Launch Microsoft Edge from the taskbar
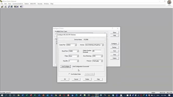This screenshot has height=97, width=173. pyautogui.click(x=76, y=95)
